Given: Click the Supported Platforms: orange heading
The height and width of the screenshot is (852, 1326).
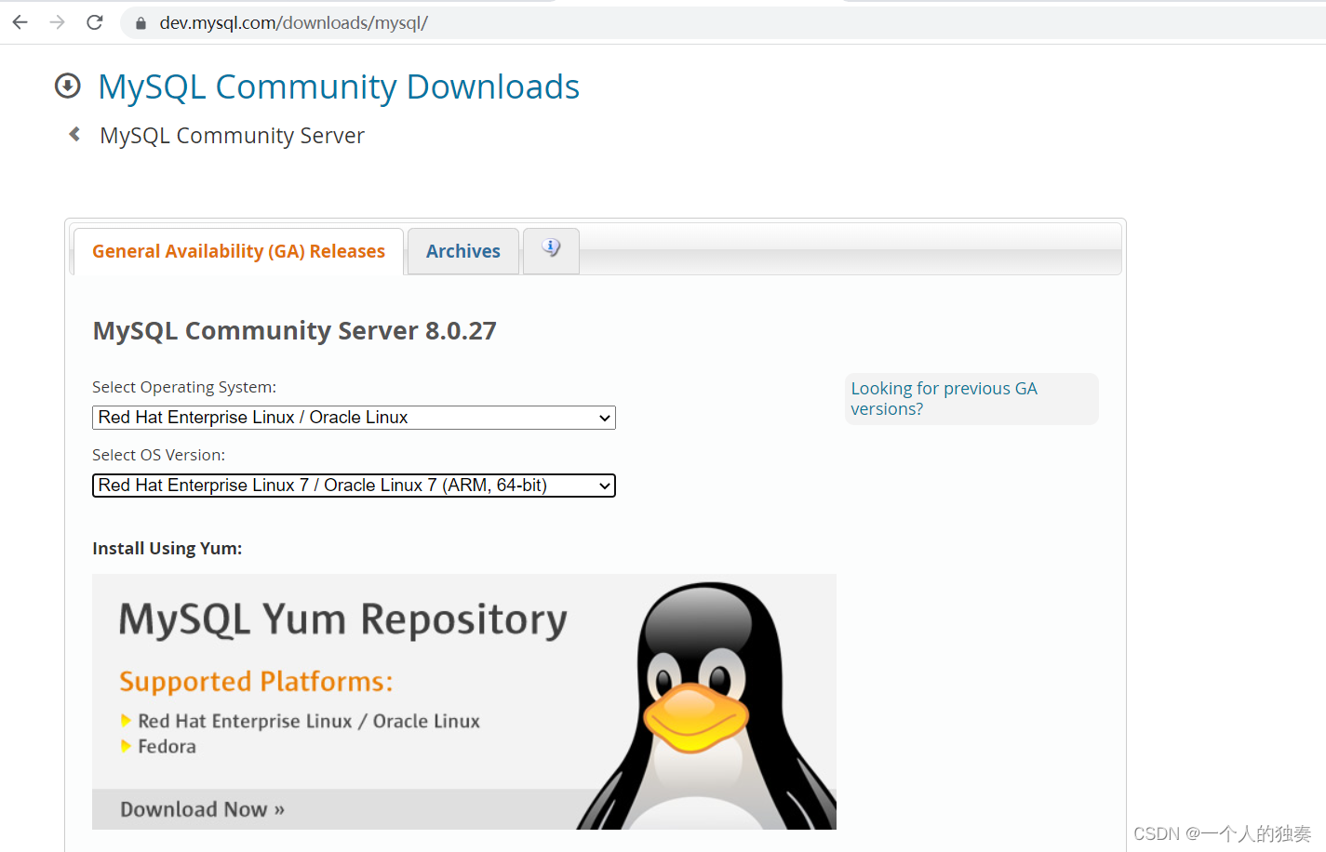Looking at the screenshot, I should click(256, 682).
